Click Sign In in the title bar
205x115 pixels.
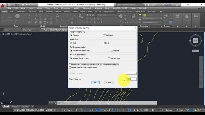click(x=153, y=5)
